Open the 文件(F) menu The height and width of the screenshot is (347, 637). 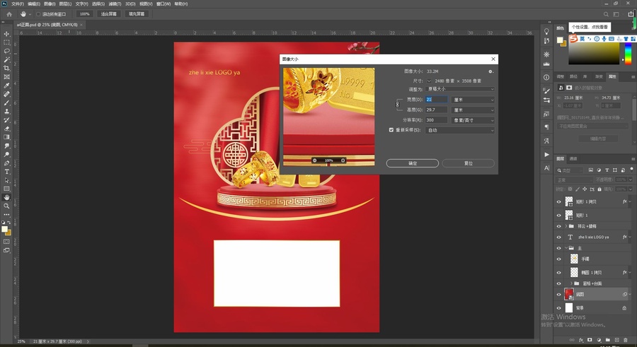click(x=18, y=4)
